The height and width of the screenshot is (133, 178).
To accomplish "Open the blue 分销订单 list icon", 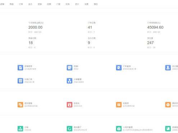I will [x=20, y=81].
